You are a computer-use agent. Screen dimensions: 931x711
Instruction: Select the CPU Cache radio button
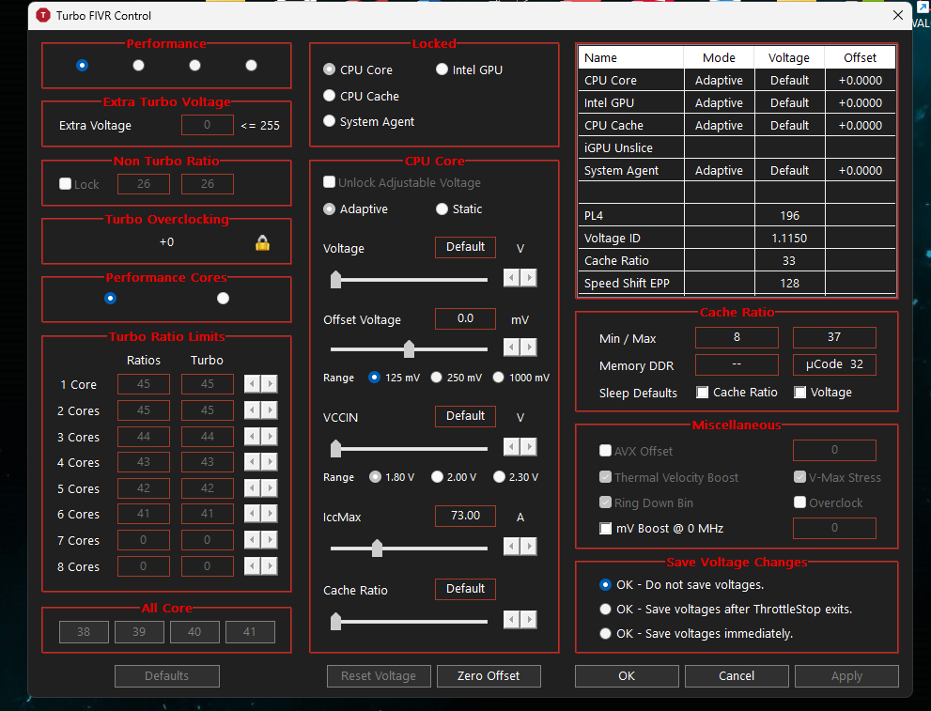pyautogui.click(x=329, y=96)
